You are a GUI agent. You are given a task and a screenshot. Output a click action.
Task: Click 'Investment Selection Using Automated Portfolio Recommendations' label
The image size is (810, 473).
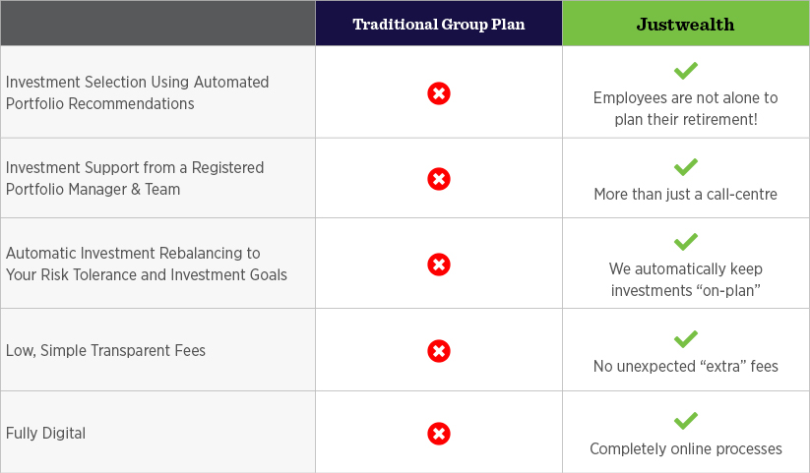[137, 93]
